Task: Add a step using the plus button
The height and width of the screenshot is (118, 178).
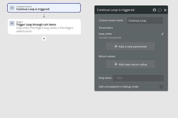Action: pos(44,39)
